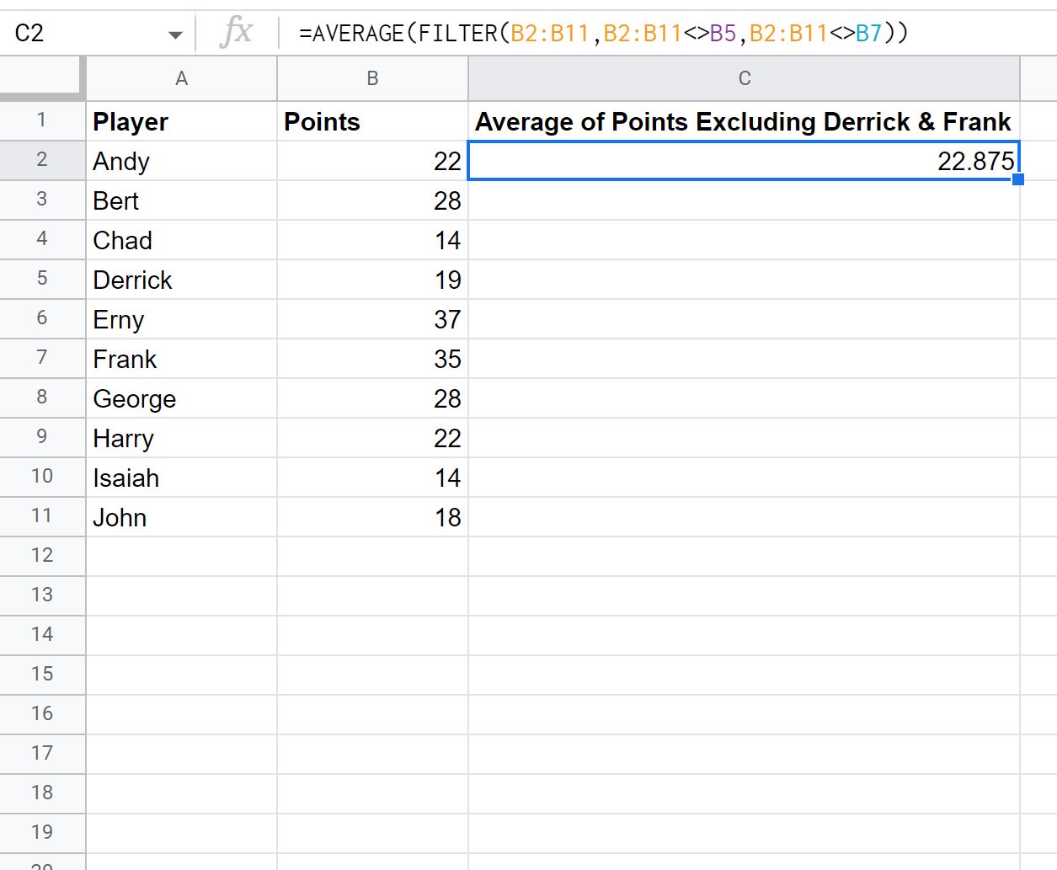Select column A header
The image size is (1057, 870).
[x=181, y=77]
